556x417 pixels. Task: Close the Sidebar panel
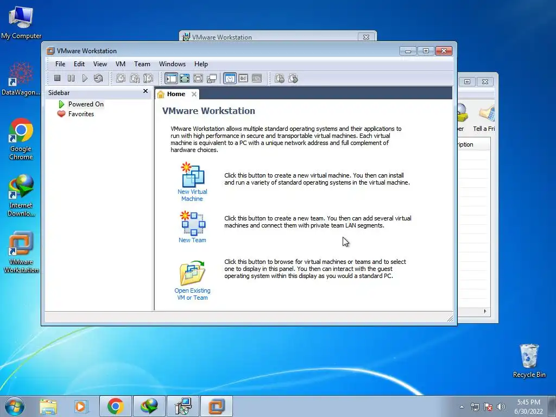146,91
